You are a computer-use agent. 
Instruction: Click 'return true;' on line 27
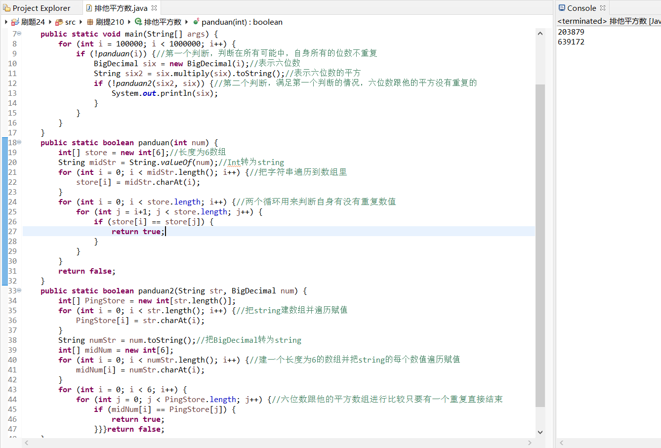click(138, 231)
